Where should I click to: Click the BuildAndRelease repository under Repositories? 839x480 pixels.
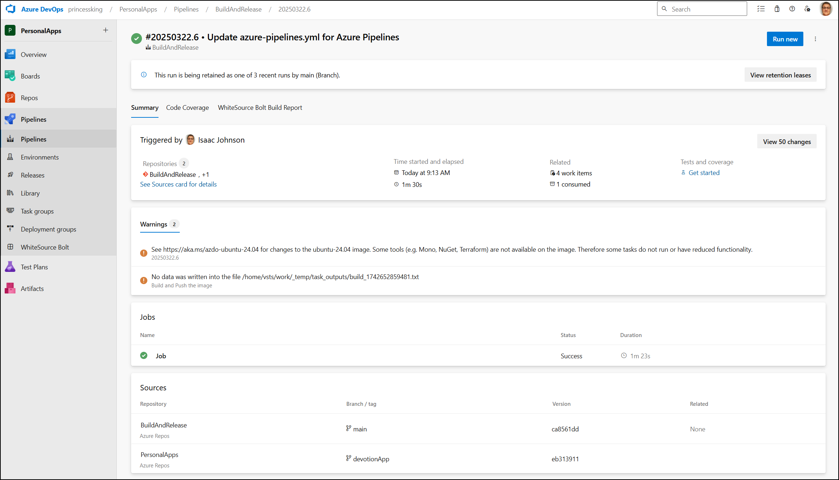173,174
